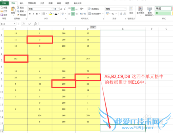Viewport: 173px width, 133px height.
Task: Click the font color A icon
Action: 56,14
